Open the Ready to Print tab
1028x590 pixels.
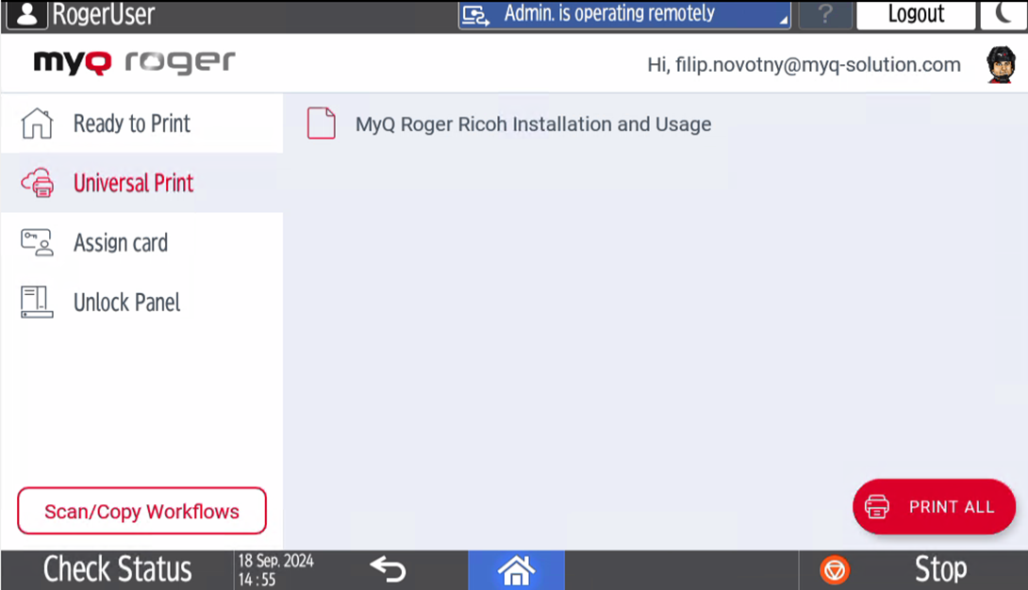(132, 123)
